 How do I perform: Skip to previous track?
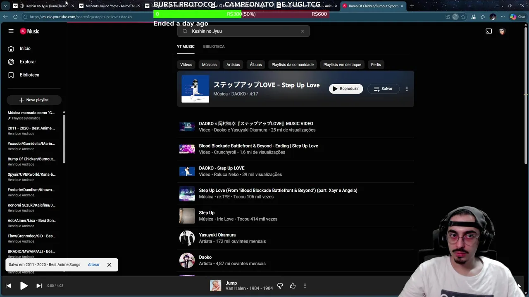pyautogui.click(x=8, y=285)
